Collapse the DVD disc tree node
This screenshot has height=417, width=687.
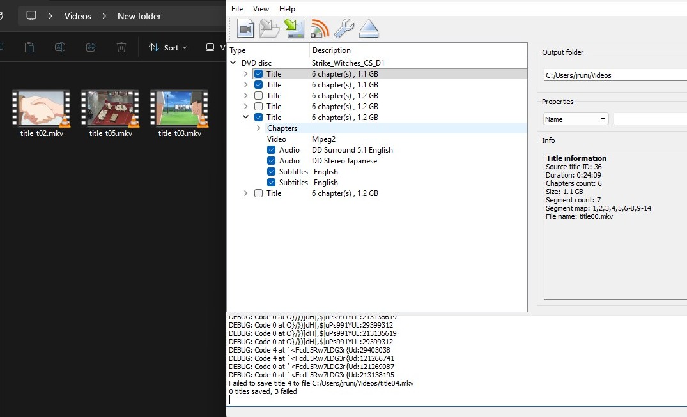tap(233, 62)
